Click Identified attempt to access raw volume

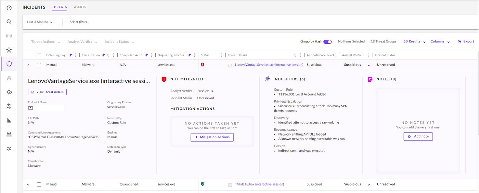coord(309,122)
